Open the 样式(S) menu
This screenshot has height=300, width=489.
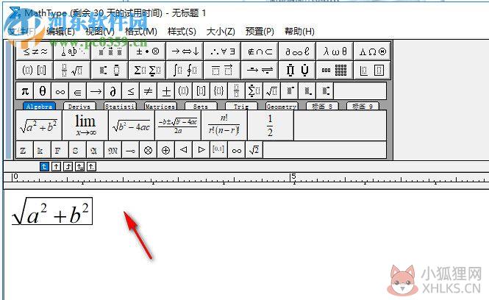pyautogui.click(x=182, y=31)
